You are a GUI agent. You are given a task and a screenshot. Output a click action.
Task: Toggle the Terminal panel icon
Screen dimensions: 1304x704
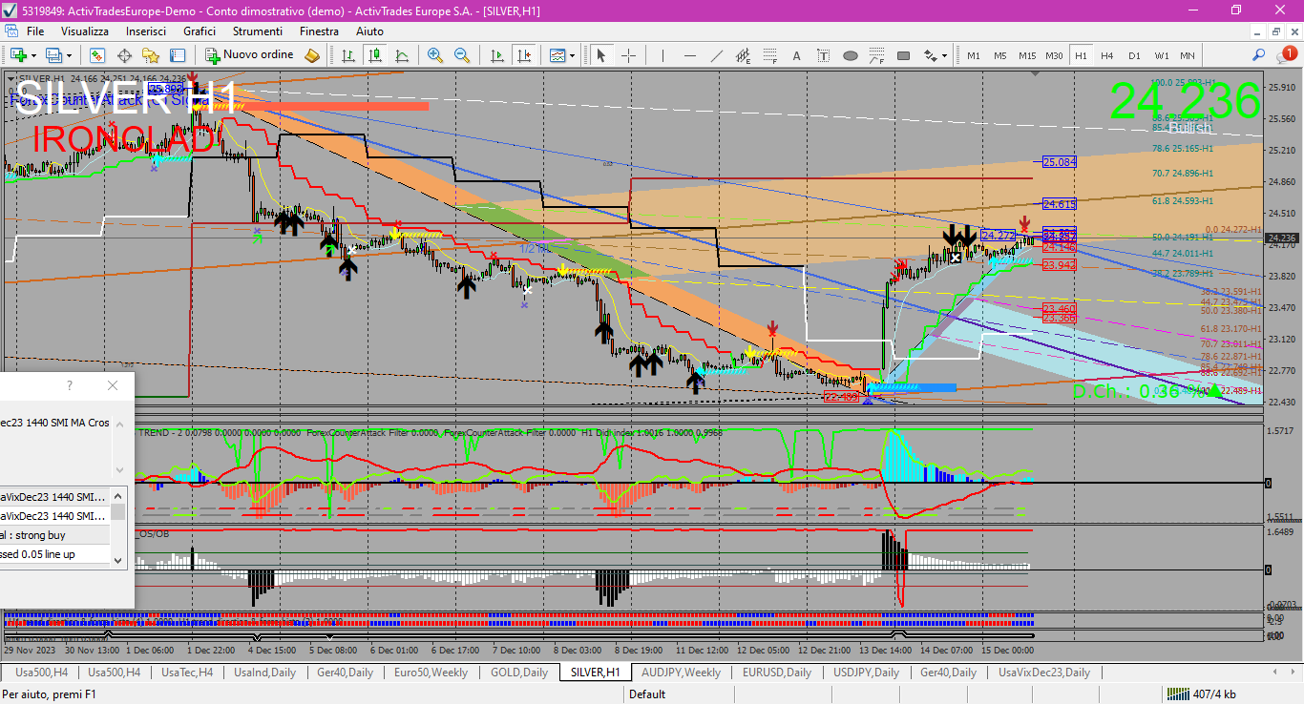[x=178, y=55]
